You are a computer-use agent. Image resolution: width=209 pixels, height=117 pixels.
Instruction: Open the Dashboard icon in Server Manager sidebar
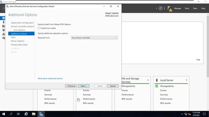tap(4, 18)
